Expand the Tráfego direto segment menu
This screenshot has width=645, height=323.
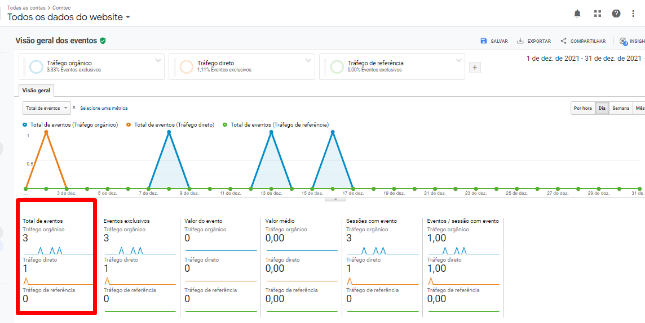308,60
